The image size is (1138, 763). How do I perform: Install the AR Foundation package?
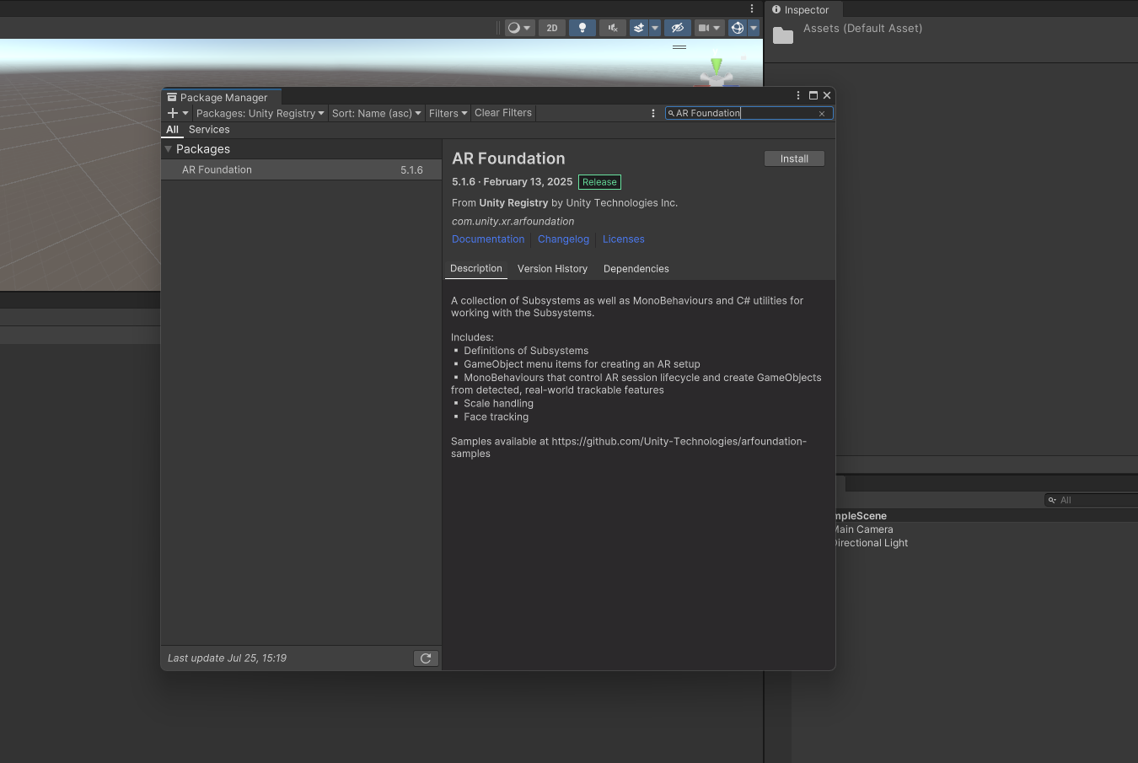[x=794, y=159]
